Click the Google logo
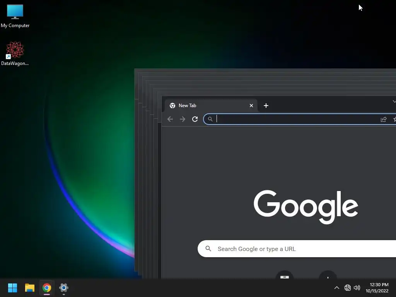 coord(306,207)
